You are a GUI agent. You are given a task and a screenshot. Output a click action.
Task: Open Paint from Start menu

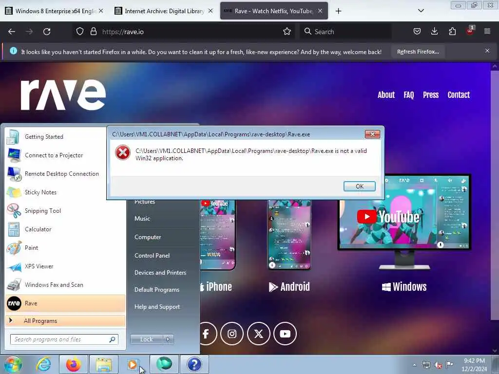[65, 248]
